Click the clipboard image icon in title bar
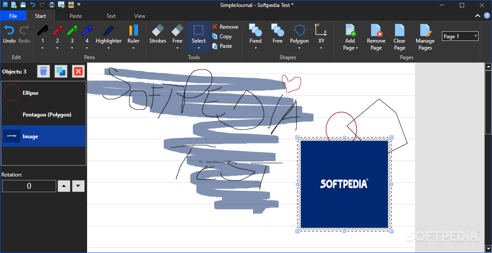Screen dimensions: 492x253 click(71, 5)
